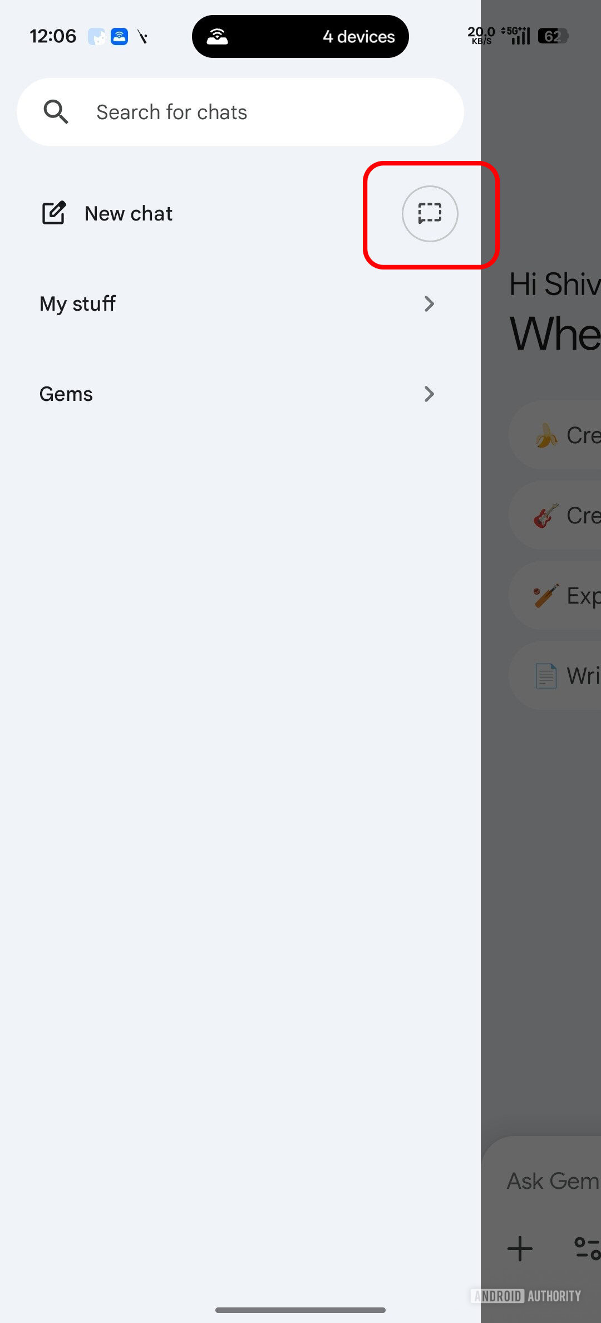
Task: Tap the New chat pencil icon
Action: coord(53,213)
